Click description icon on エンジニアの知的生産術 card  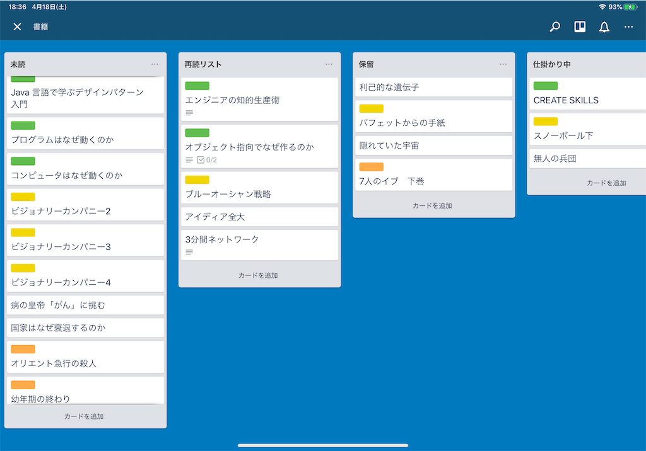189,113
